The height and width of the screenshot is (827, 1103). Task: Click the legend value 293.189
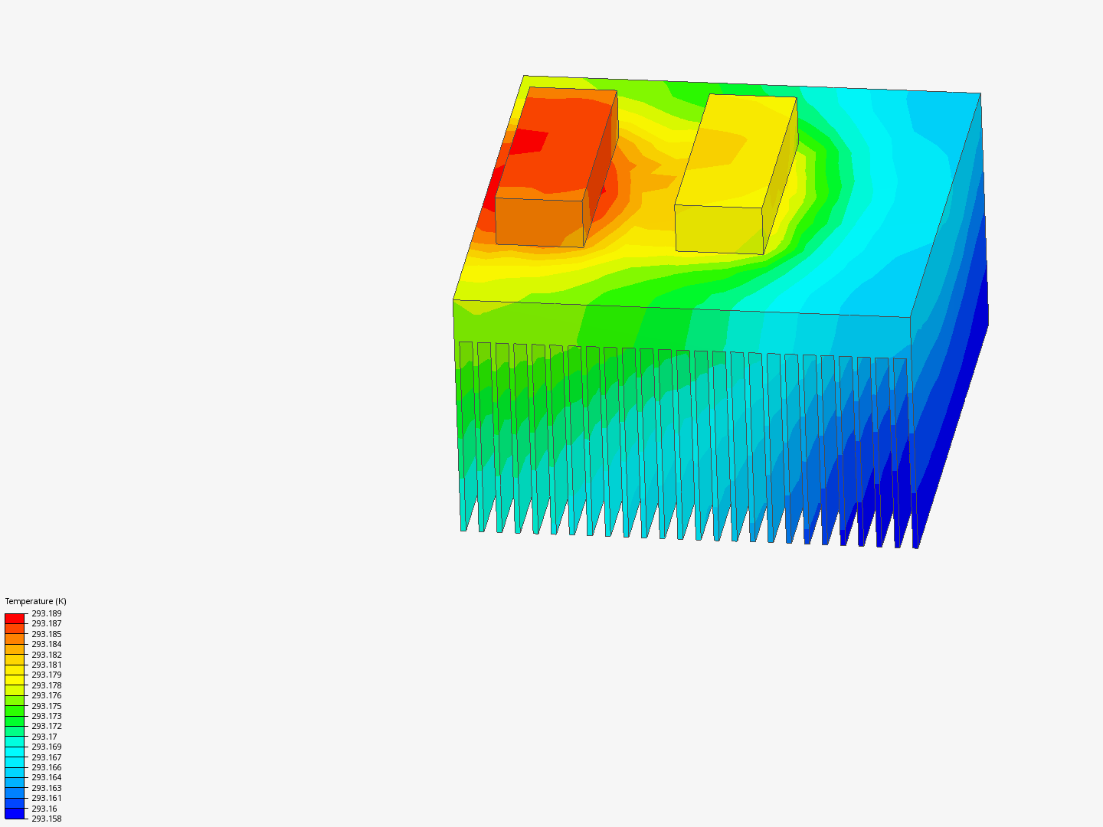[47, 613]
